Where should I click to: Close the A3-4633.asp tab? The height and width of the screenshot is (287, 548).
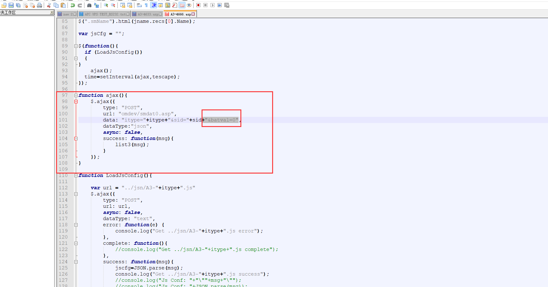tap(160, 14)
